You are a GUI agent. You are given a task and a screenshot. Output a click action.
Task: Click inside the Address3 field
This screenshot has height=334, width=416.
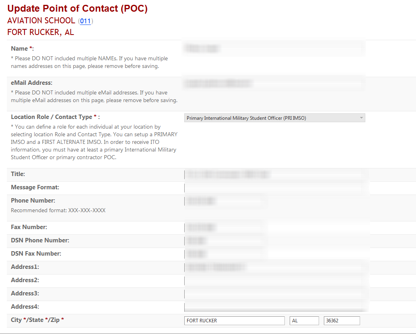click(x=274, y=294)
